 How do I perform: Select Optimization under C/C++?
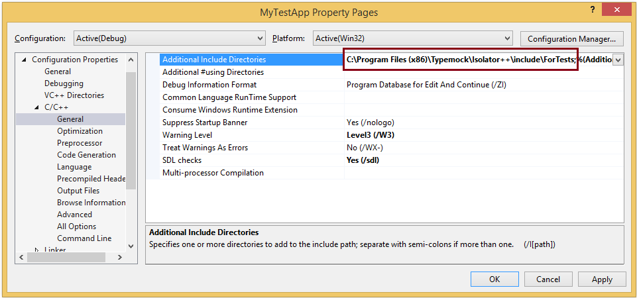(80, 130)
